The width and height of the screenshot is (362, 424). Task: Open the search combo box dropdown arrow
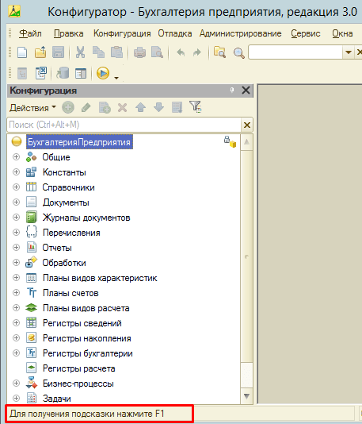pos(349,52)
